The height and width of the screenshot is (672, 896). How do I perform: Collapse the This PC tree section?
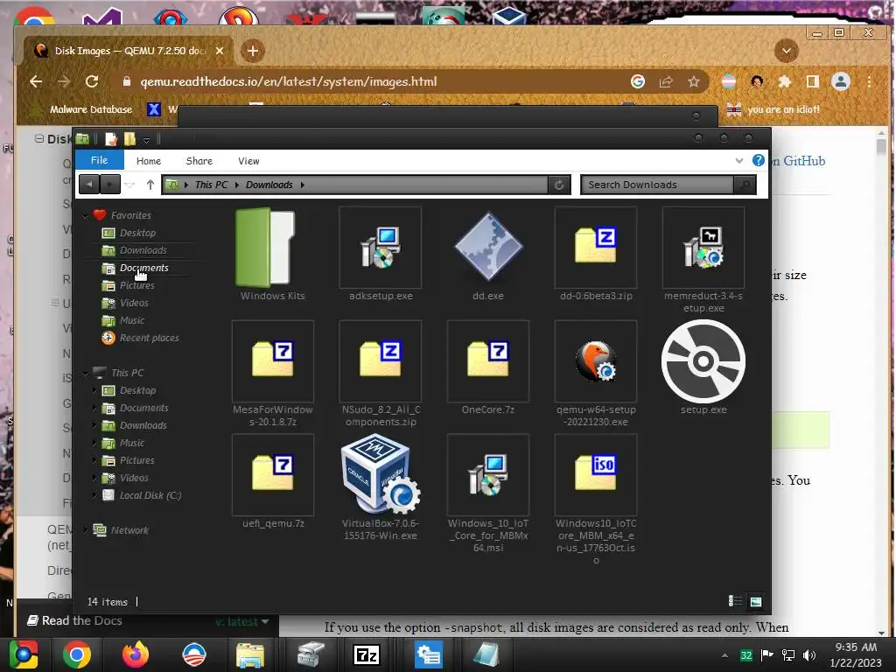tap(85, 373)
